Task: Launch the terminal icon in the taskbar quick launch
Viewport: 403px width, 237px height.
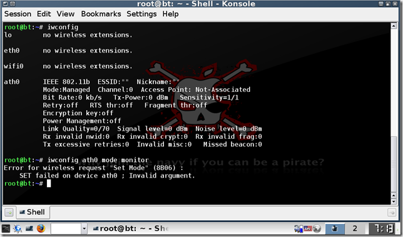Action: coord(29,228)
